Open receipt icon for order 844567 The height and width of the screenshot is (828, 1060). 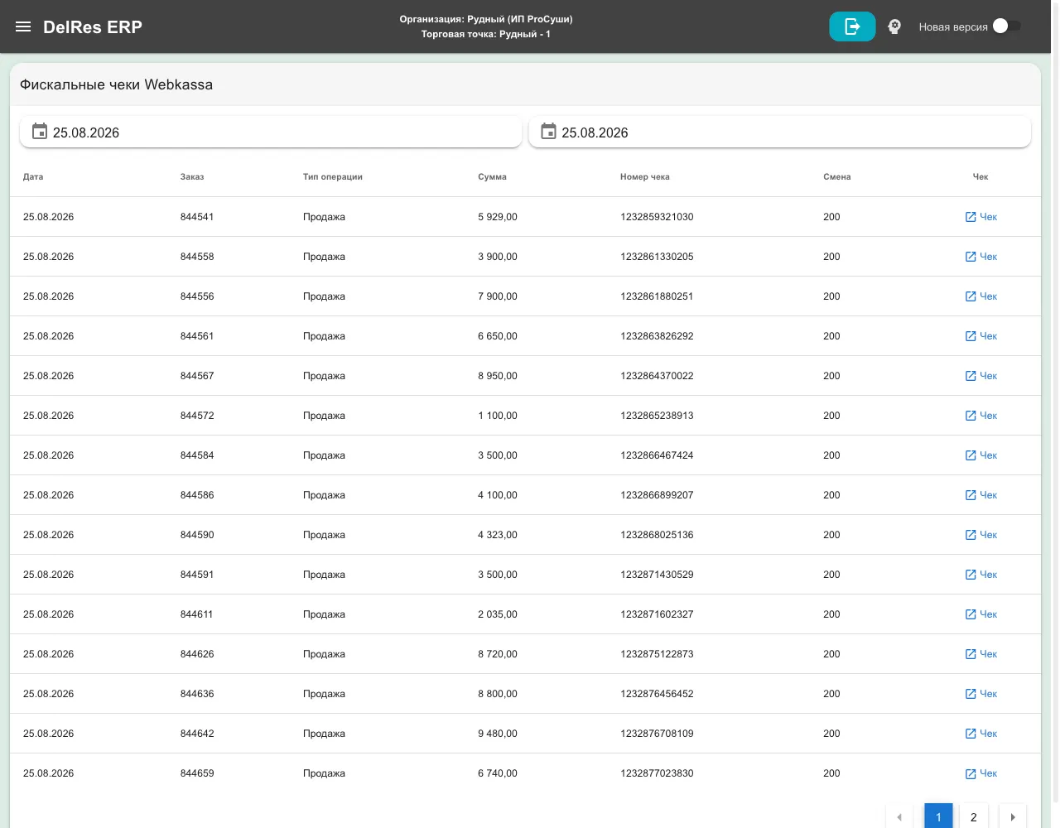tap(971, 376)
